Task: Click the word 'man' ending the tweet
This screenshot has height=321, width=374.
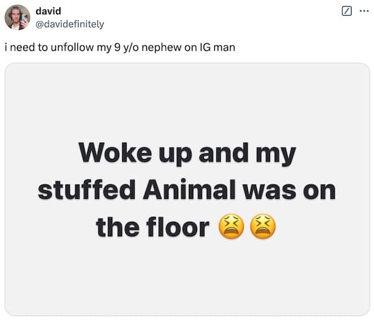Action: [x=226, y=47]
